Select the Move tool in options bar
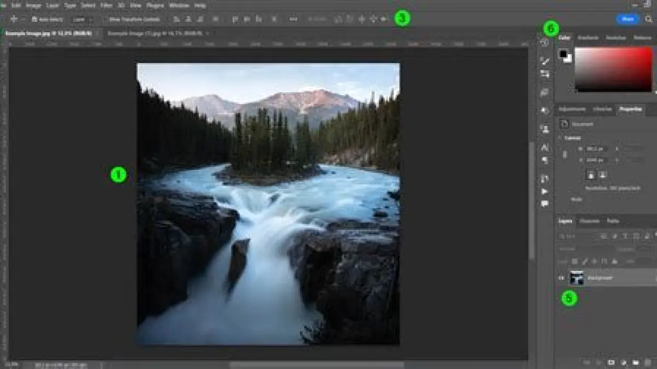The width and height of the screenshot is (657, 369). coord(14,19)
